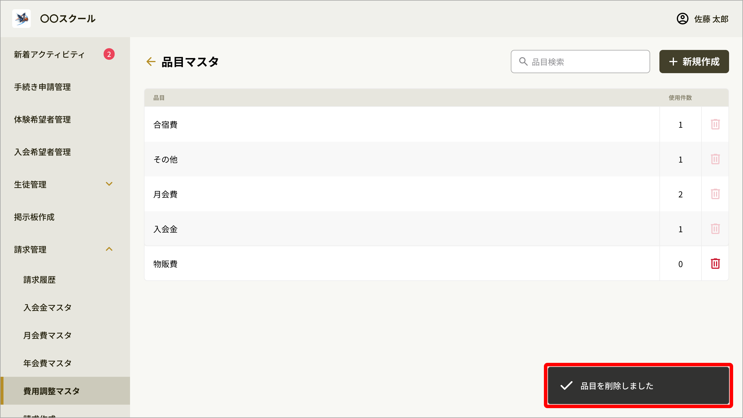Collapse the 請求管理 menu chevron
The image size is (743, 418).
coord(109,249)
